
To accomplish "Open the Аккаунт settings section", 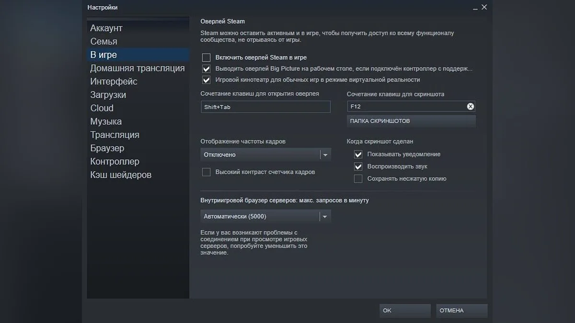I will pyautogui.click(x=106, y=28).
